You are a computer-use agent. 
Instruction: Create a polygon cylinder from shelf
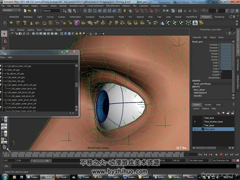(25, 23)
